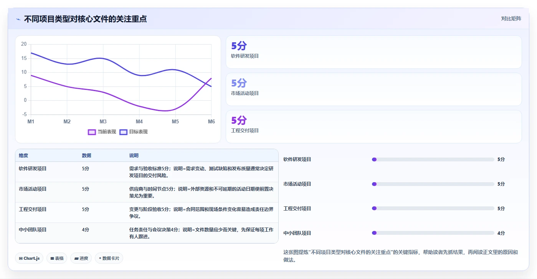537x279 pixels.
Task: Click the 对比矩阵 label in header
Action: [x=511, y=18]
